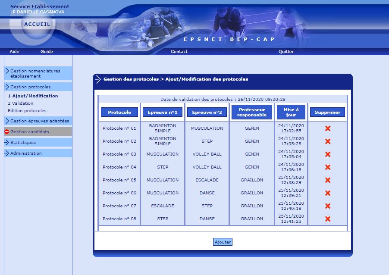Image resolution: width=389 pixels, height=275 pixels.
Task: Click the Professeur responsable column header
Action: [252, 112]
